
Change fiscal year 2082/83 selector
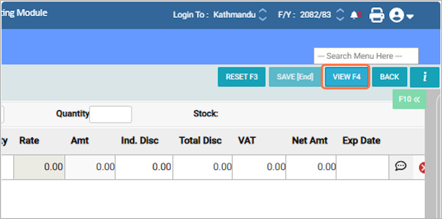click(341, 15)
